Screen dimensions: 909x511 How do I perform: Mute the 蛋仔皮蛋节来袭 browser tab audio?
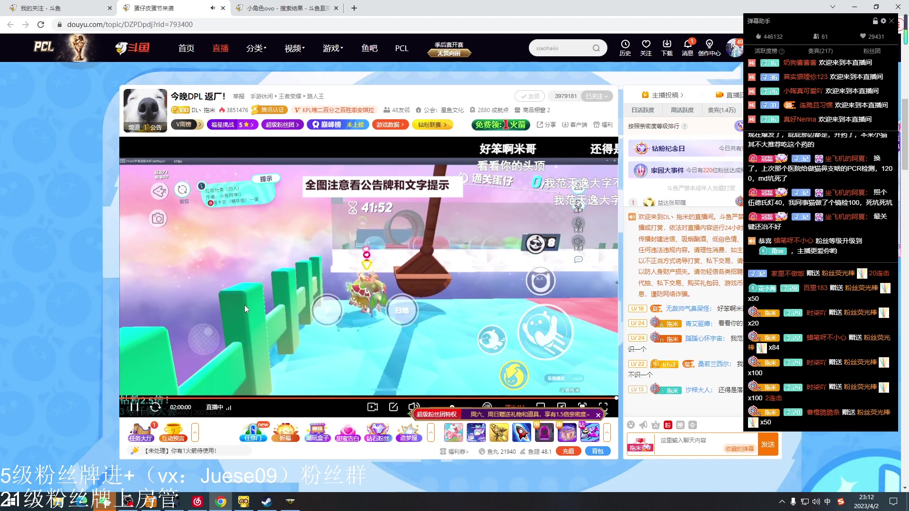pyautogui.click(x=213, y=8)
